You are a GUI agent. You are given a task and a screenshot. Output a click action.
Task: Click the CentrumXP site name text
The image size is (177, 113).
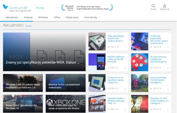(x=18, y=8)
